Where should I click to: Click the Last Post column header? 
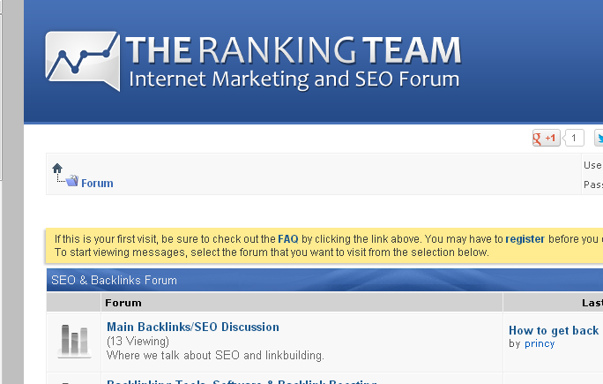(x=592, y=302)
